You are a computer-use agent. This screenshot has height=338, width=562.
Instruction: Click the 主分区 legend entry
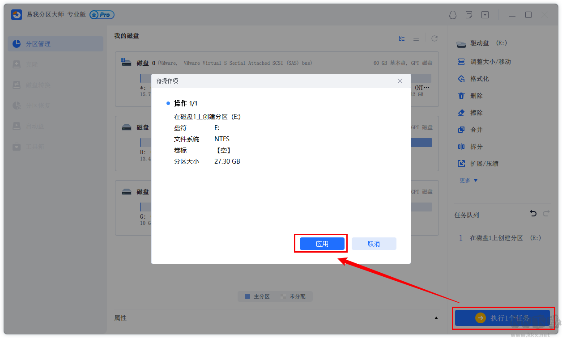pyautogui.click(x=257, y=296)
